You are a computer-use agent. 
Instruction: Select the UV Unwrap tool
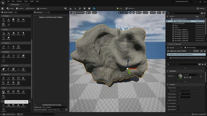[x=8, y=92]
